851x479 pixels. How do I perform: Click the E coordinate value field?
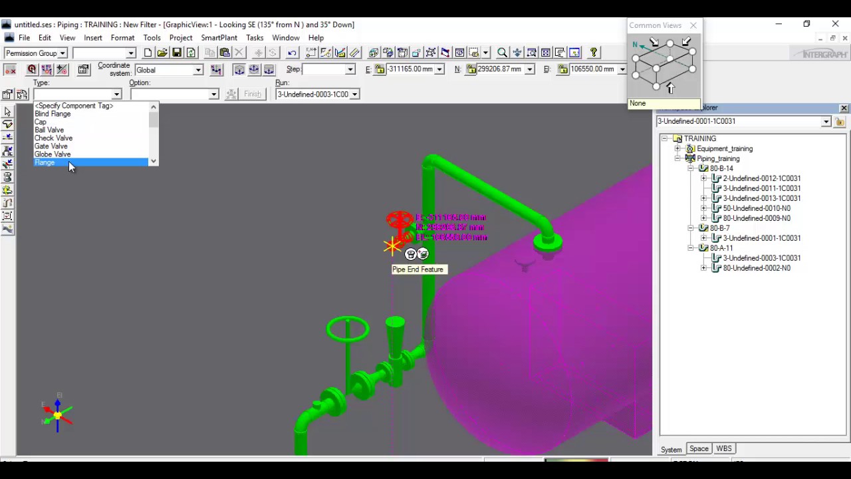tap(410, 69)
